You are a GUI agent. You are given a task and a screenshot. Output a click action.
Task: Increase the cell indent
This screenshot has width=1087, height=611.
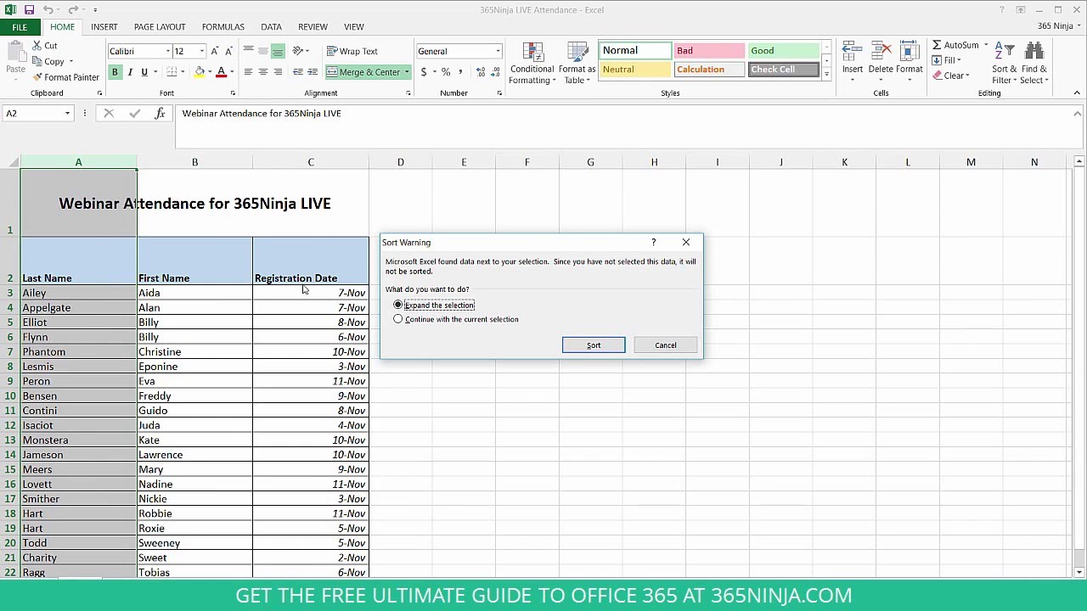pyautogui.click(x=313, y=72)
